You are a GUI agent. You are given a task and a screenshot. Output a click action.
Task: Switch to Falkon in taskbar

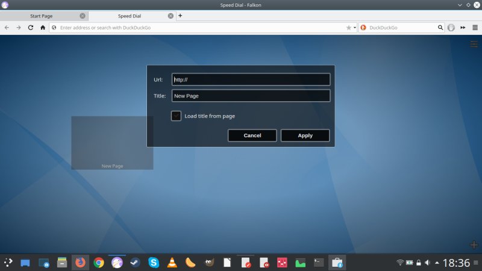[117, 263]
